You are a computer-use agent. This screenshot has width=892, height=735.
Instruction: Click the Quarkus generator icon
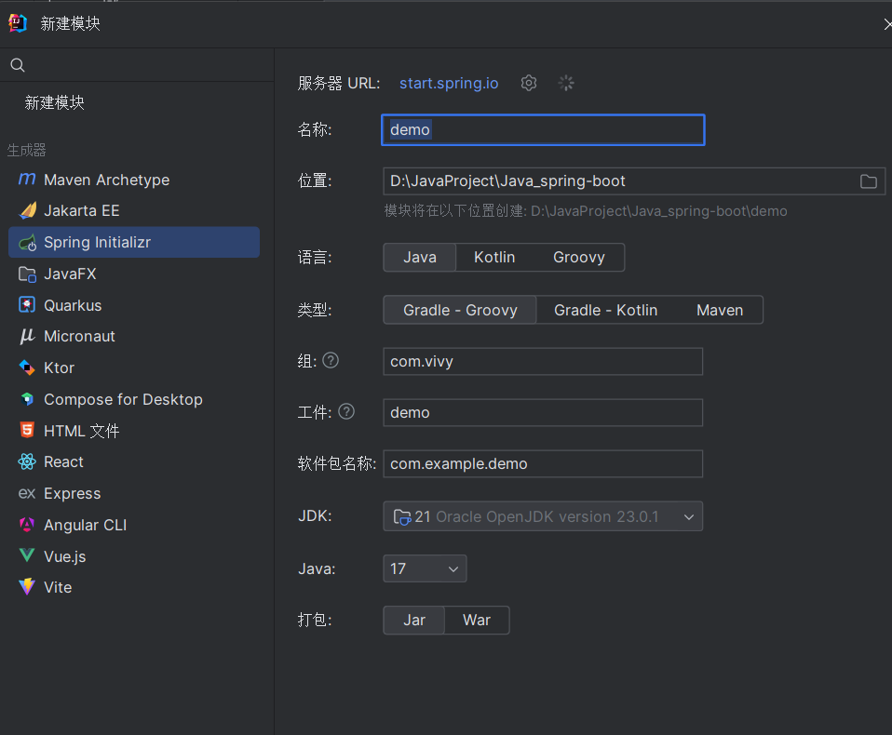click(x=27, y=305)
